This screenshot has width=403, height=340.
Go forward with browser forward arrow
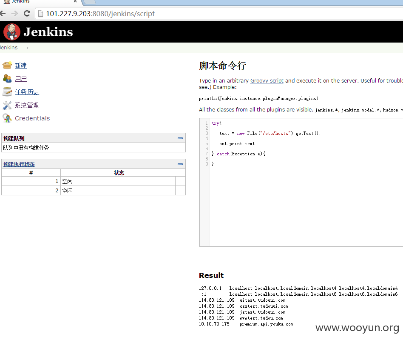pos(15,13)
